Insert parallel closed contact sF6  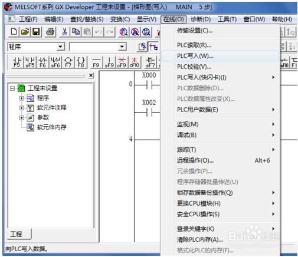pyautogui.click(x=55, y=62)
